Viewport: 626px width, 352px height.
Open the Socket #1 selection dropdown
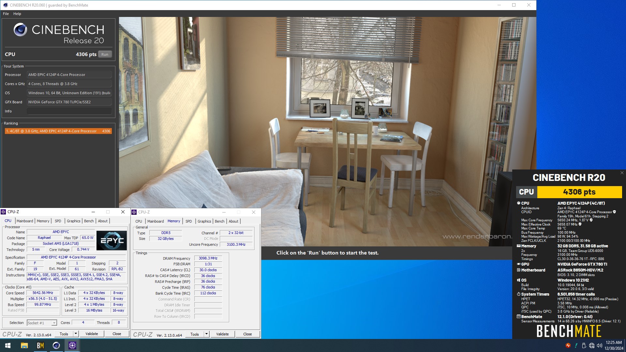pyautogui.click(x=42, y=323)
